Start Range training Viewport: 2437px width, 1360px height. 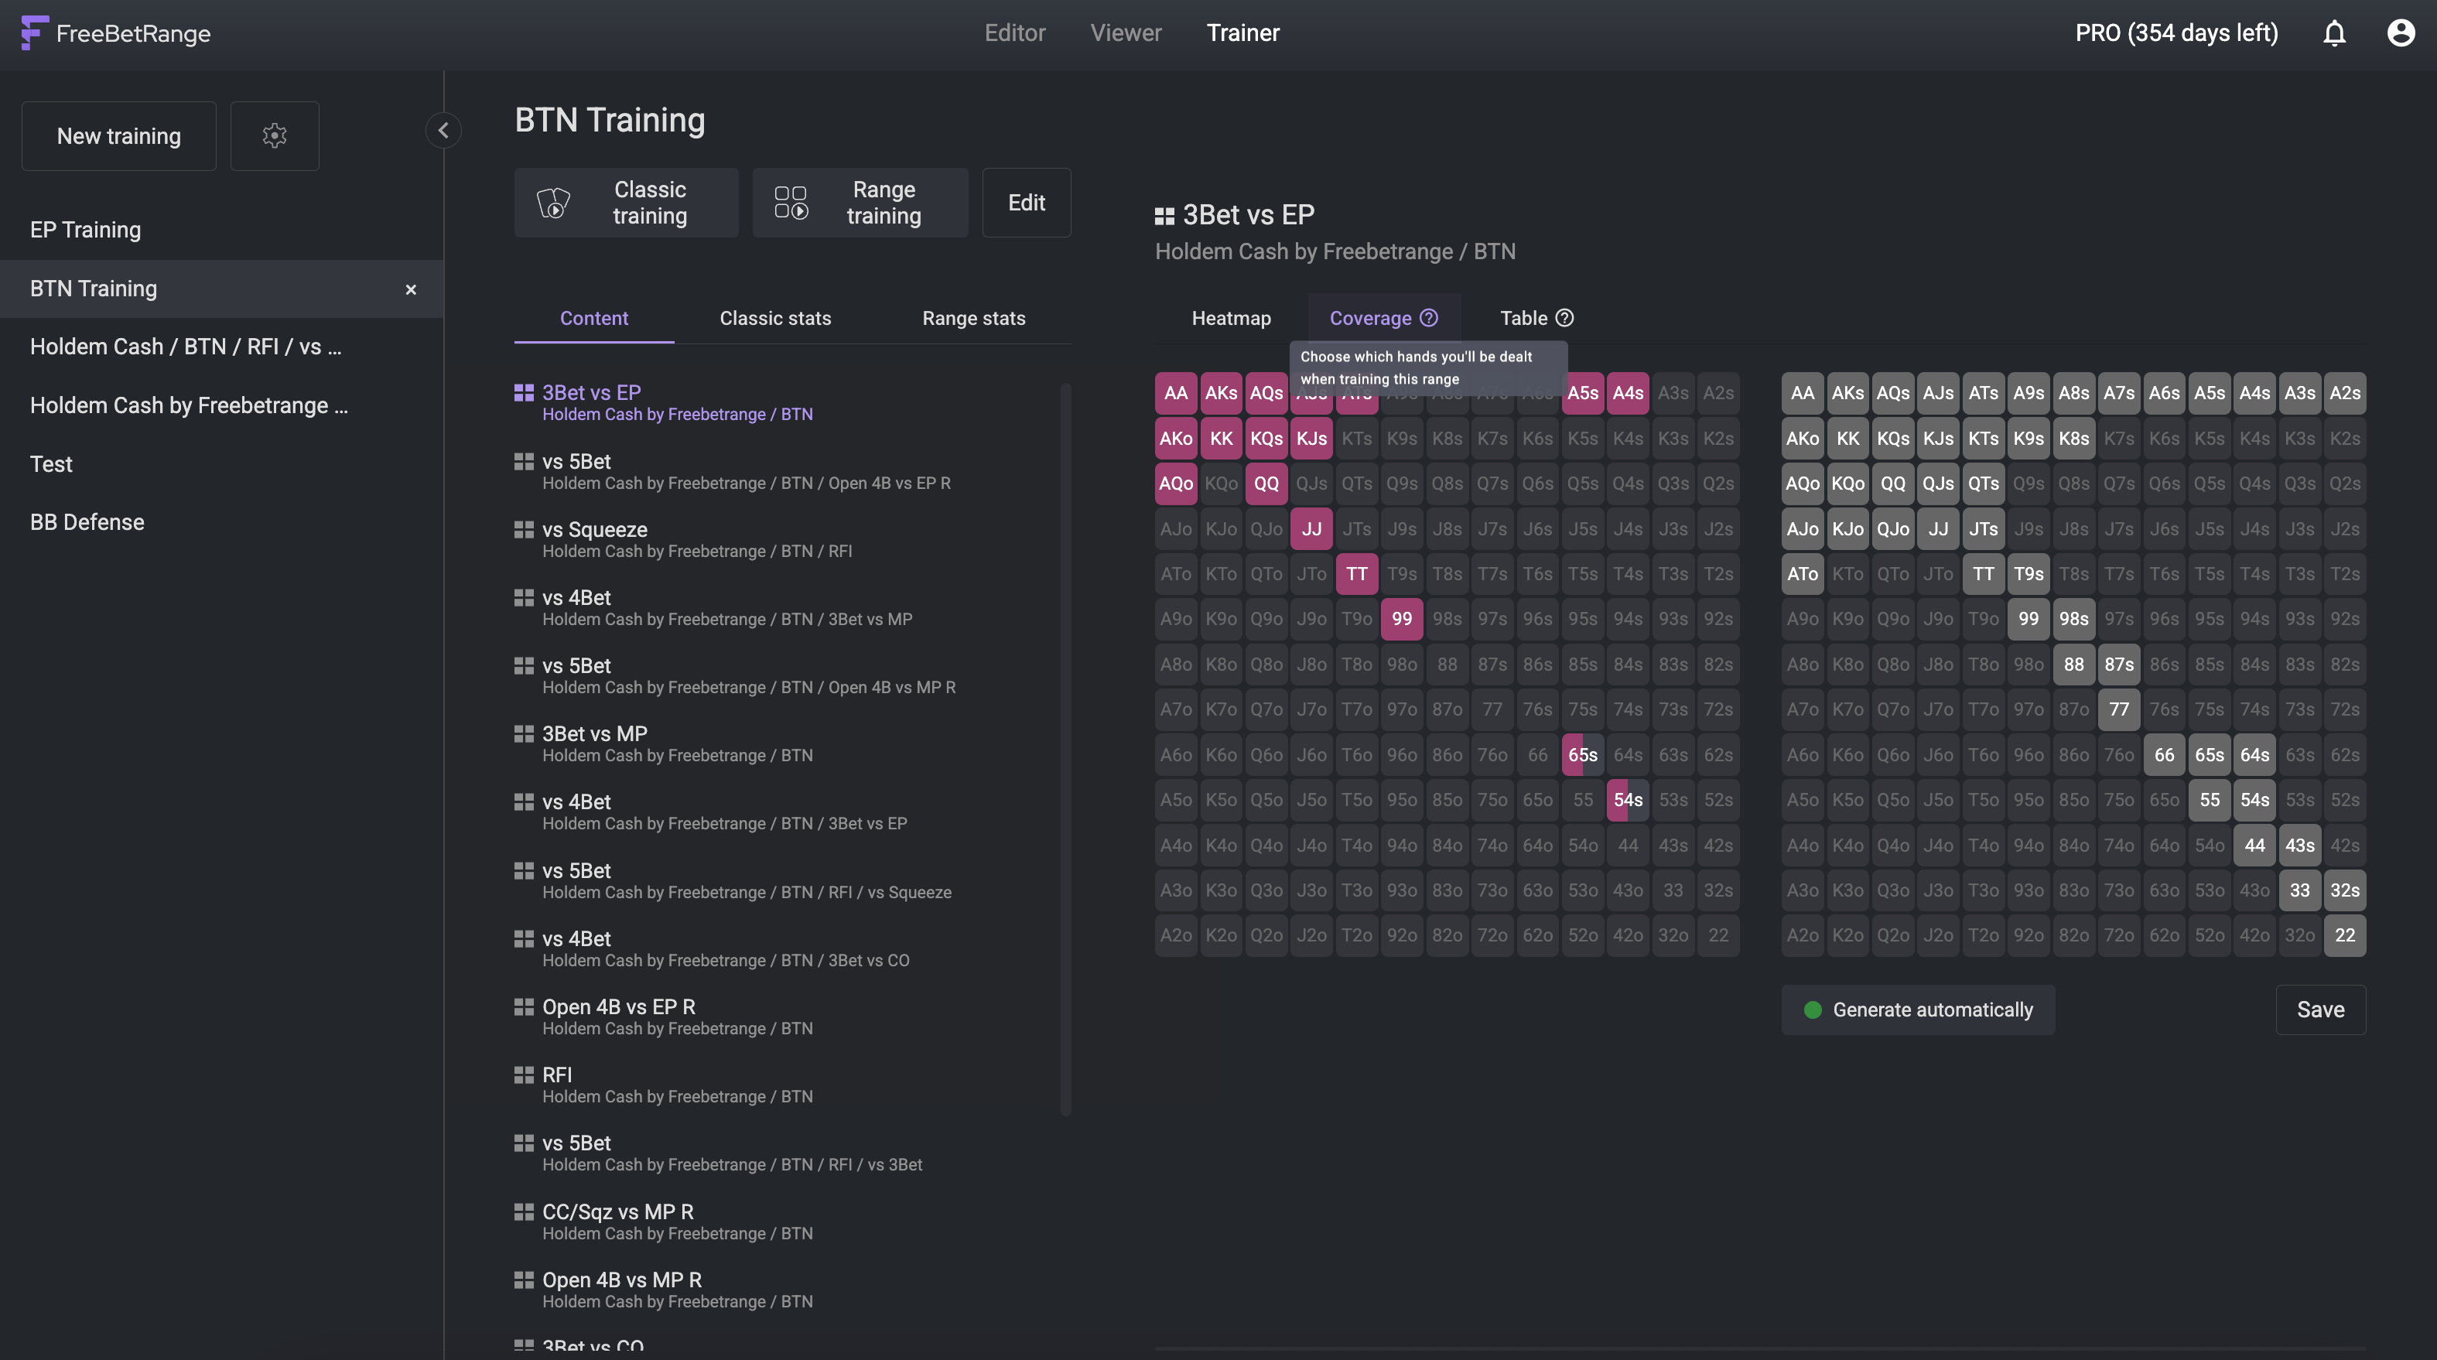(x=860, y=203)
